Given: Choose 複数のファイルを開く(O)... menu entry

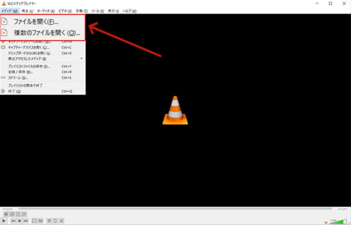Looking at the screenshot, I should tap(43, 33).
